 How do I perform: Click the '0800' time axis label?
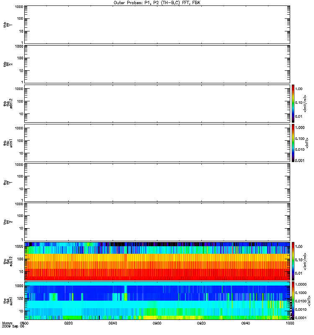[24, 323]
